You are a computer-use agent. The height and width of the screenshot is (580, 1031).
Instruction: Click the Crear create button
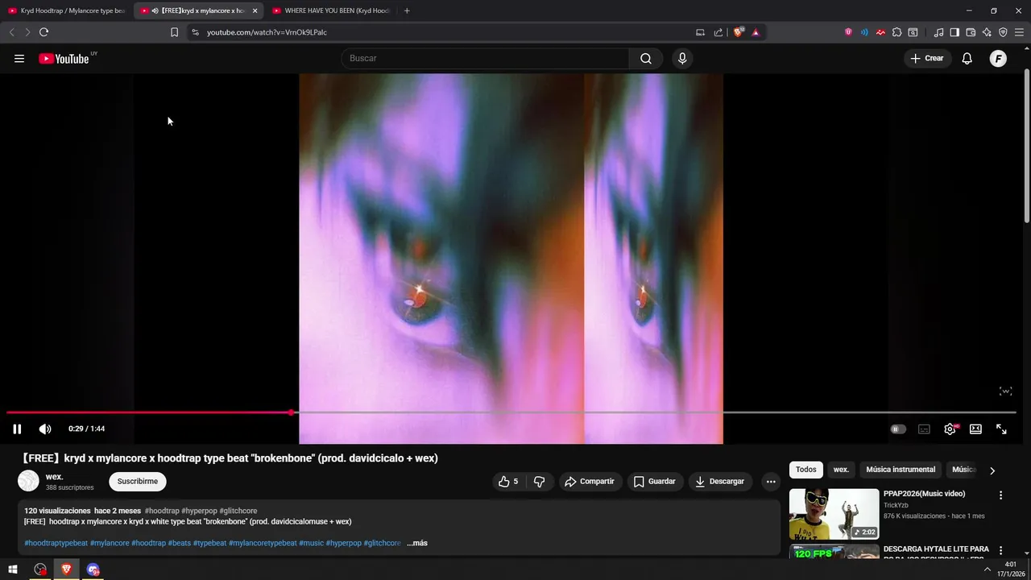(x=927, y=58)
